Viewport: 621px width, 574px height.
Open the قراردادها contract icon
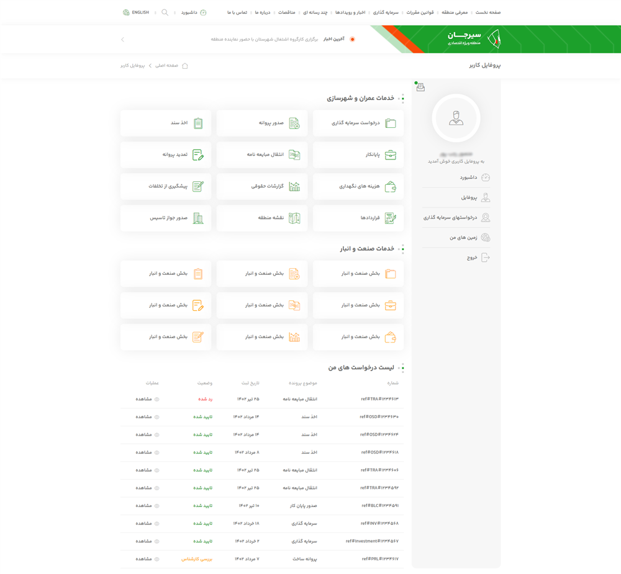tap(391, 218)
